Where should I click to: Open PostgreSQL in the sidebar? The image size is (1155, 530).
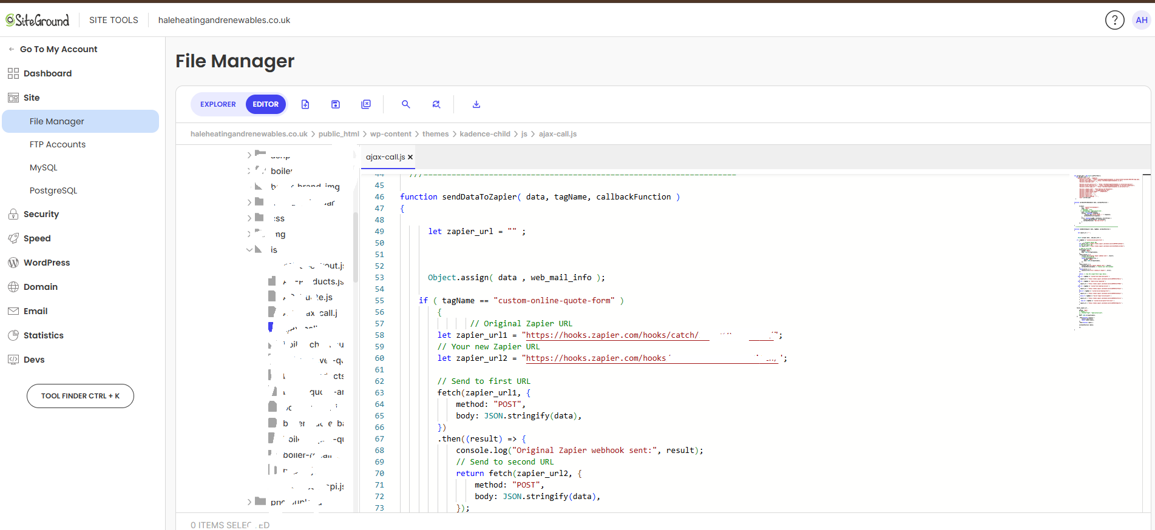point(53,190)
